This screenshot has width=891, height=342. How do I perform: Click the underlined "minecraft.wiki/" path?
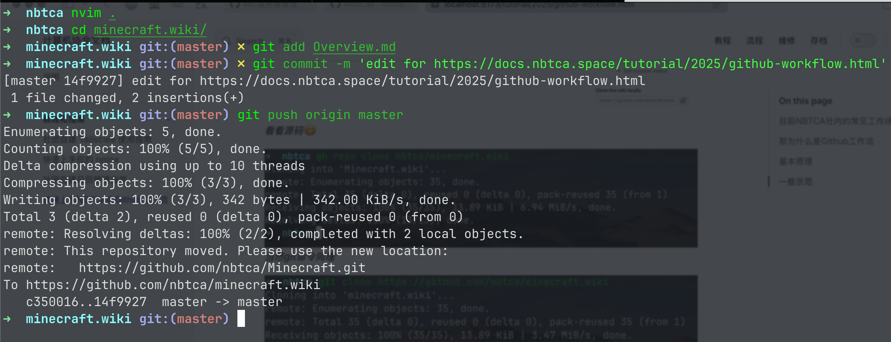tap(150, 30)
